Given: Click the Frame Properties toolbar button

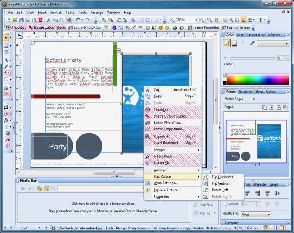Looking at the screenshot, I should 203,27.
